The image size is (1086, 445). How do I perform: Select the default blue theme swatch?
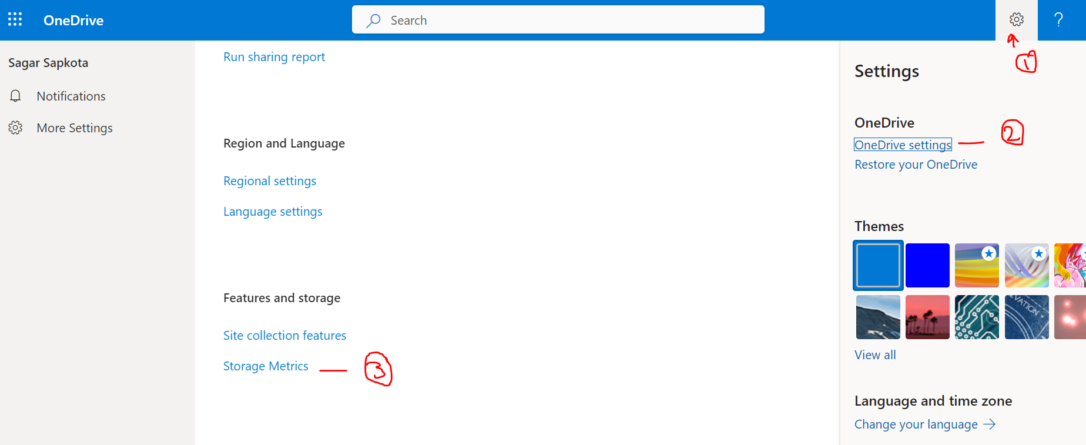pyautogui.click(x=878, y=265)
